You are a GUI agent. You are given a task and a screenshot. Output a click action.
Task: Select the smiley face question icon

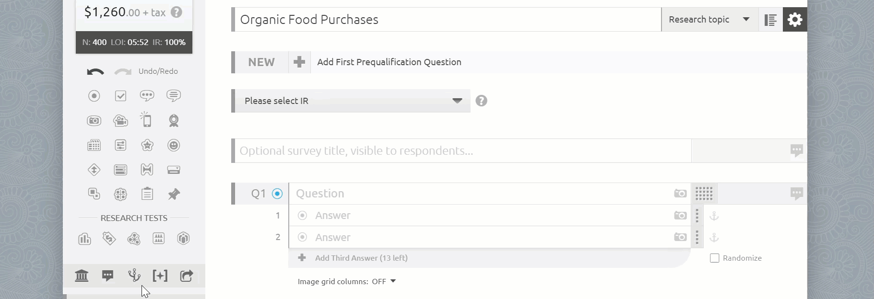pos(174,145)
